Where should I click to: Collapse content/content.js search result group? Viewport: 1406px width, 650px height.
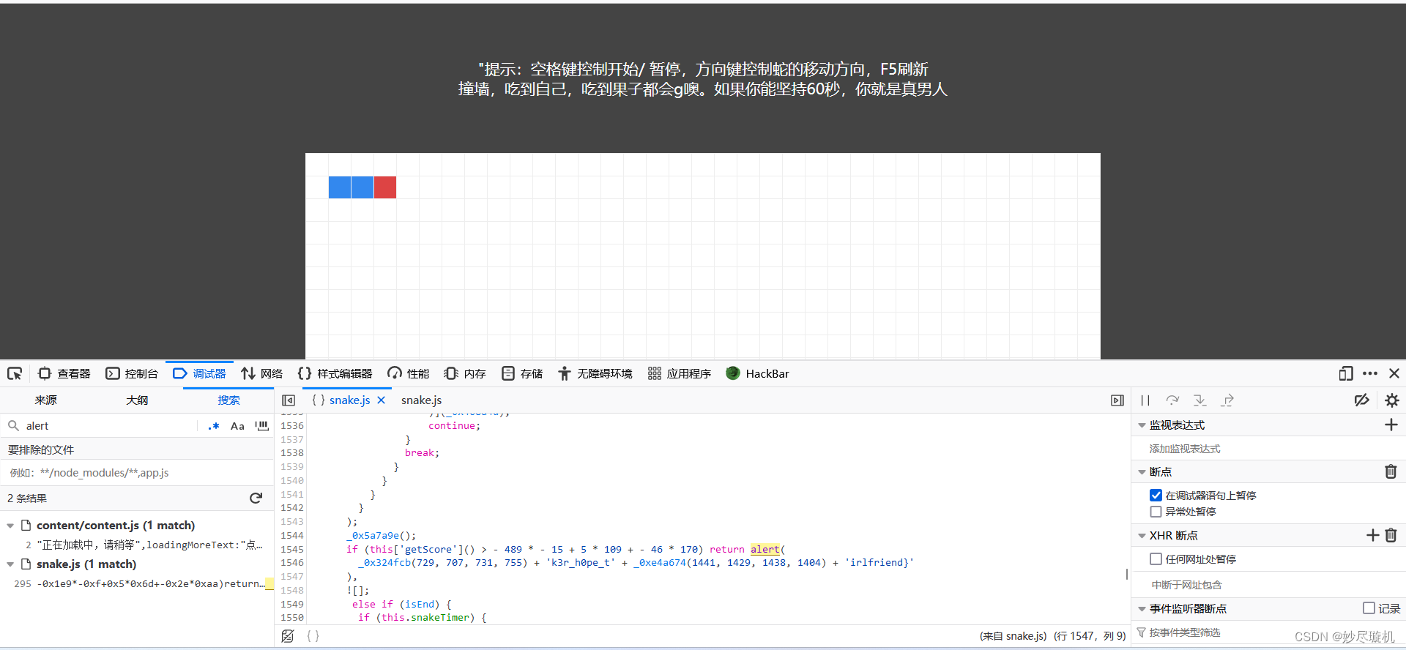tap(10, 526)
